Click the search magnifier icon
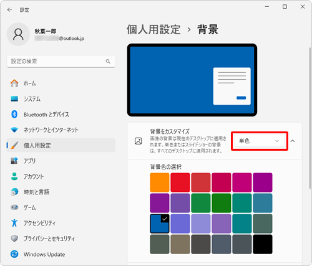 click(108, 61)
